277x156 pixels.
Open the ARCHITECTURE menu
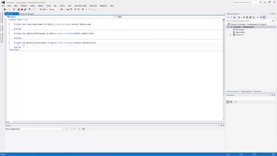81,6
